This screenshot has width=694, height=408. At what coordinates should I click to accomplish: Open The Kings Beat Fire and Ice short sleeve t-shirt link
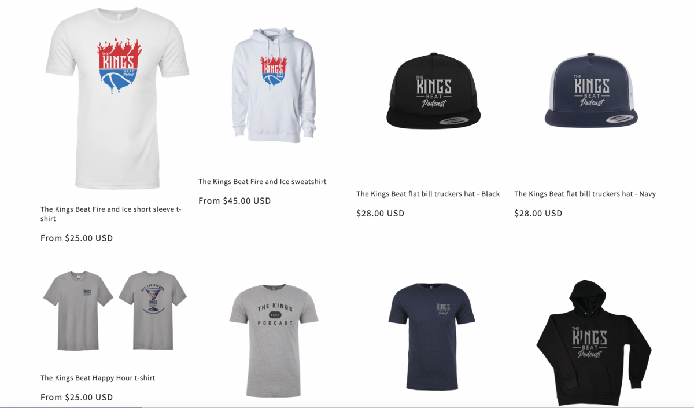click(x=111, y=214)
